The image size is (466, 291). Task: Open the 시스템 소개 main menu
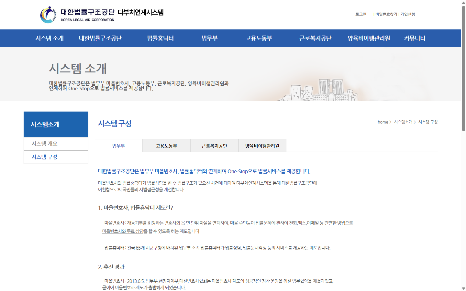coord(50,38)
